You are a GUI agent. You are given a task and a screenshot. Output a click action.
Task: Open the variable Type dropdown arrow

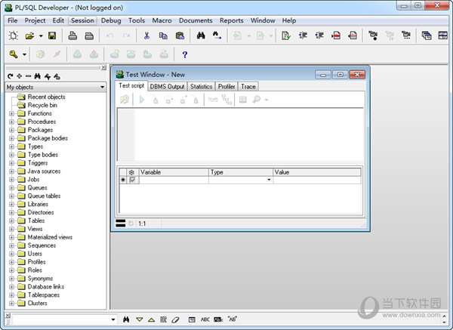[269, 180]
